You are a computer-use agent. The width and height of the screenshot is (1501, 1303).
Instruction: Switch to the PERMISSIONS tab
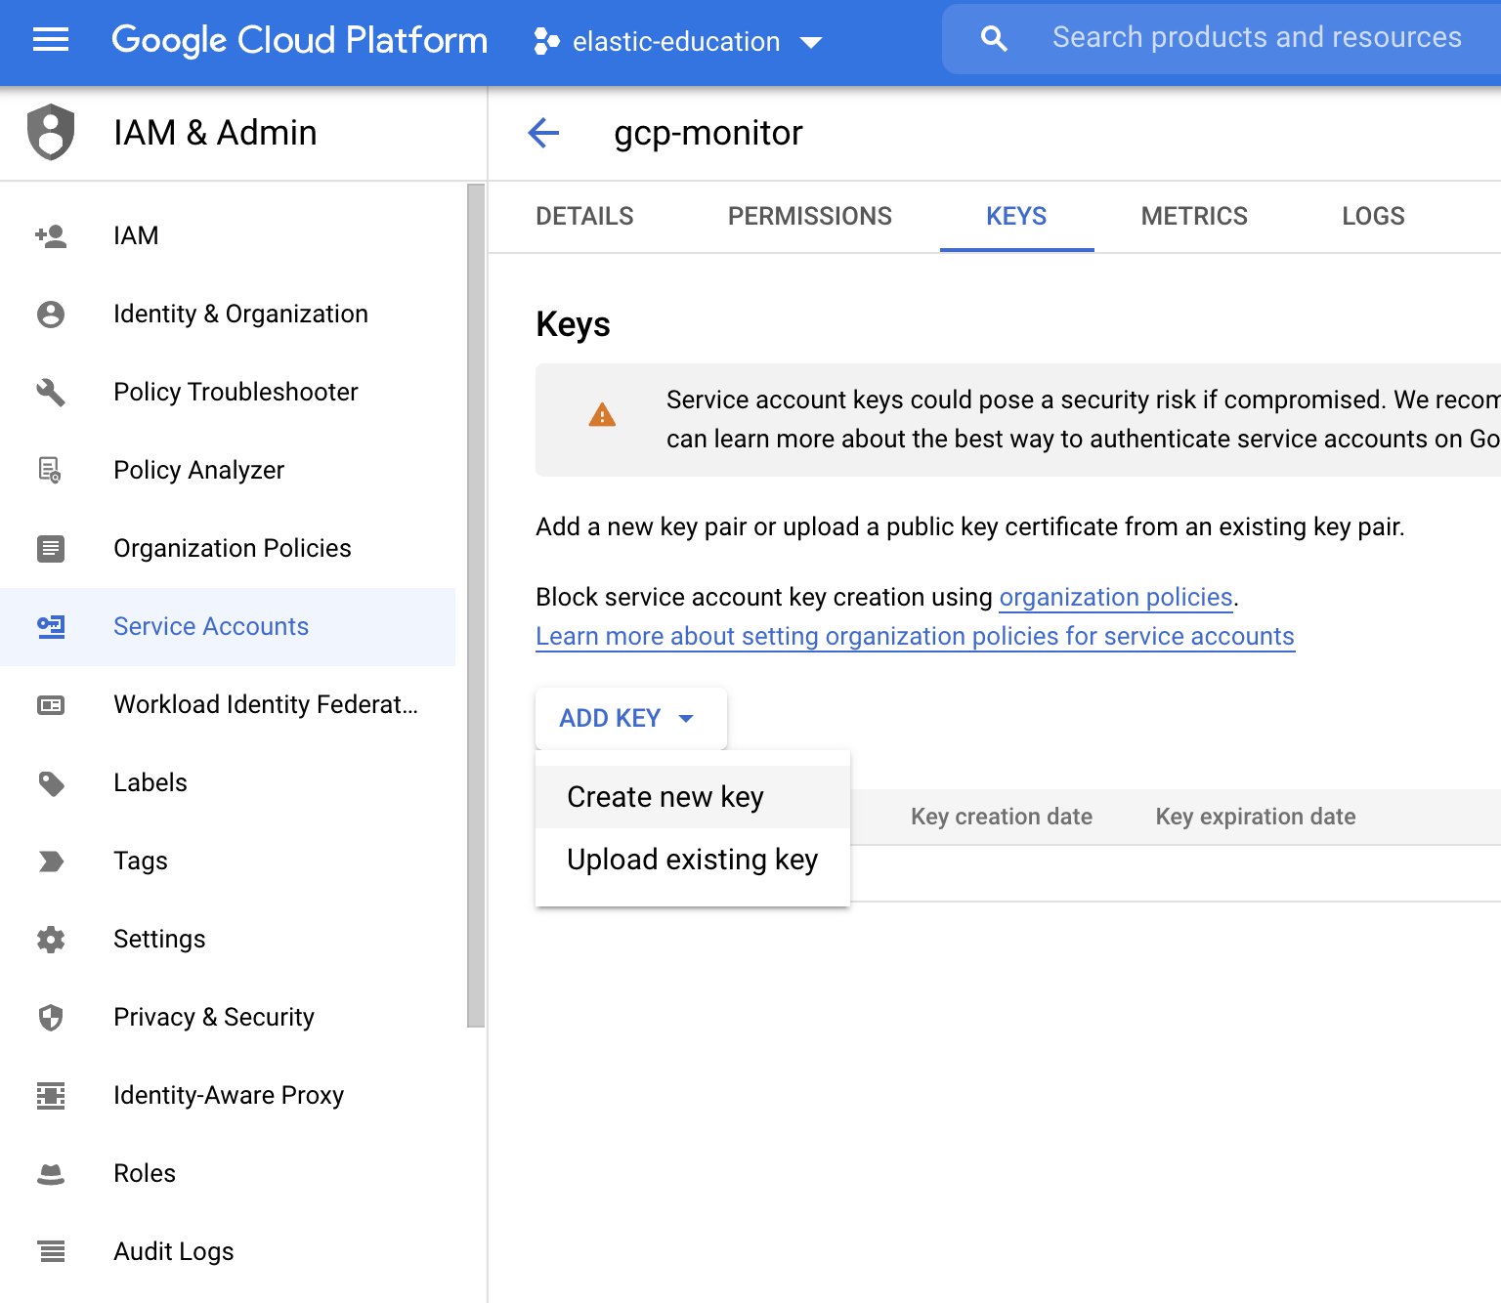pos(809,216)
